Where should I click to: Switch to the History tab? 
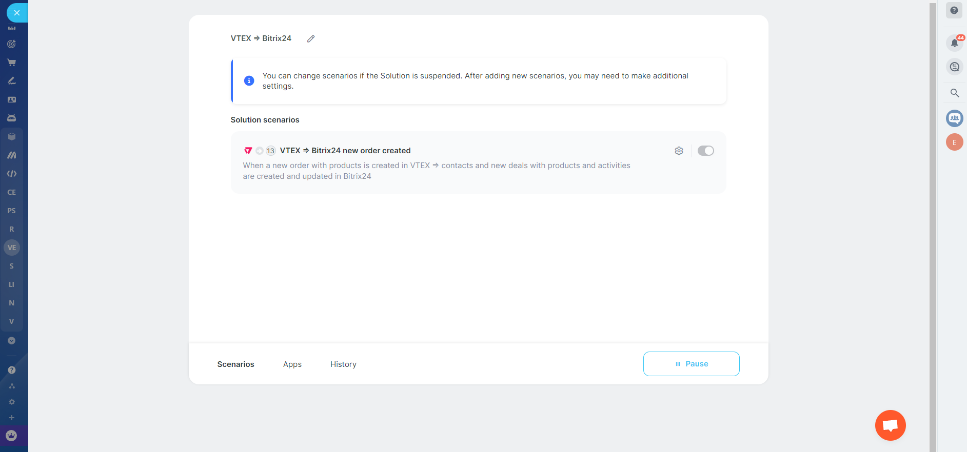pyautogui.click(x=343, y=364)
